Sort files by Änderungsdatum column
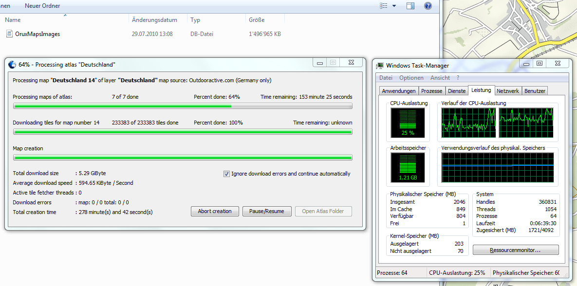Image resolution: width=577 pixels, height=286 pixels. 154,20
